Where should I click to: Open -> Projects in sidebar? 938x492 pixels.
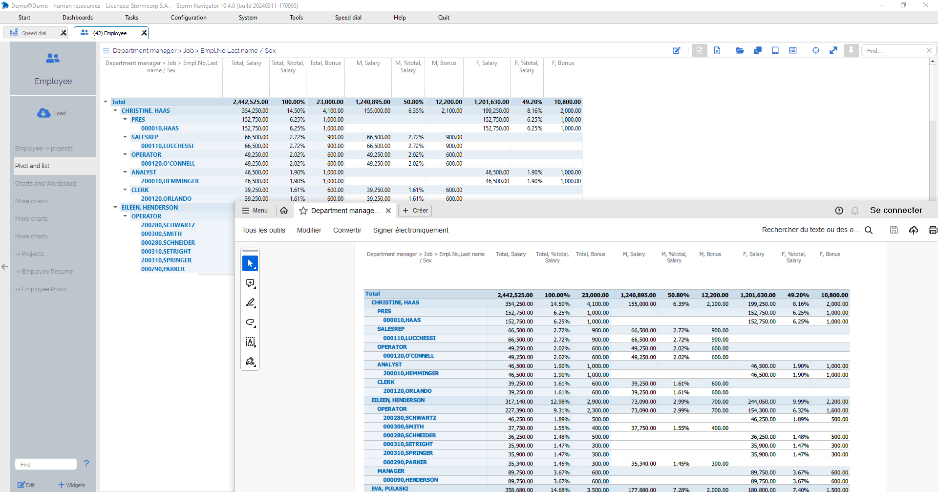tap(29, 254)
